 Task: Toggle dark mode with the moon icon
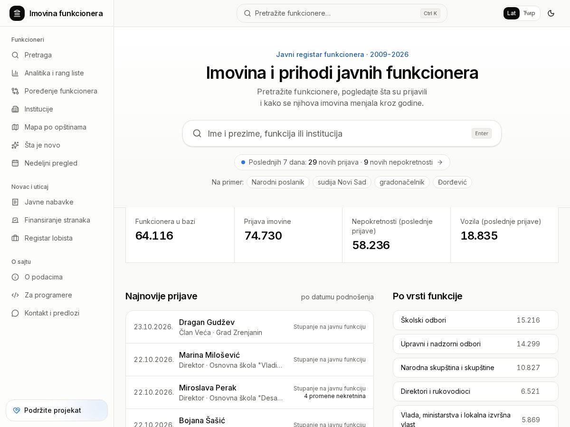click(551, 13)
